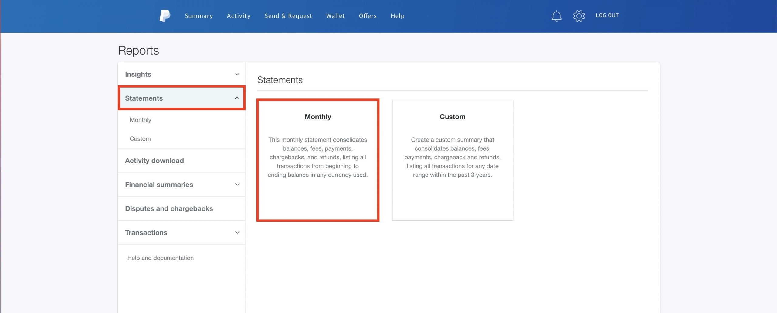Open Disputes and chargebacks

click(169, 208)
